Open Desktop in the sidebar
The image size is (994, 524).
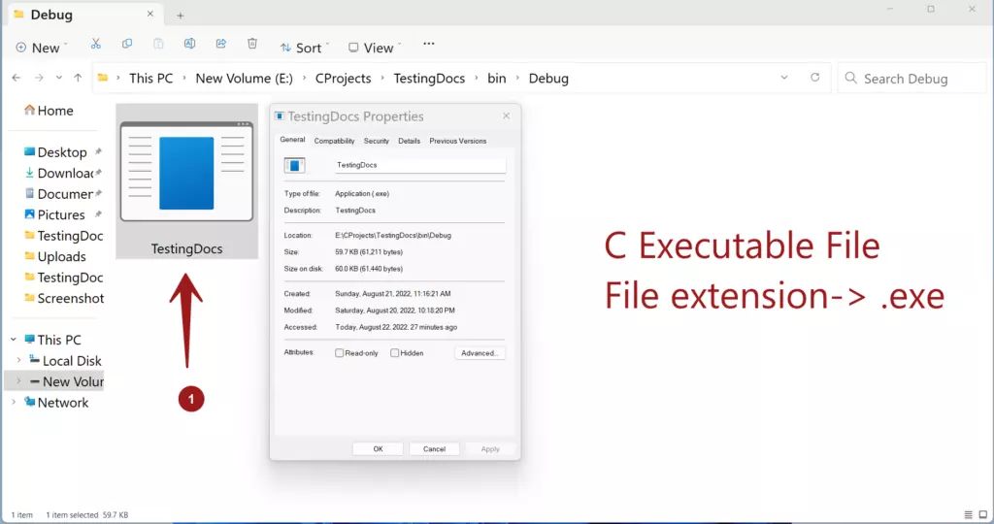point(62,152)
